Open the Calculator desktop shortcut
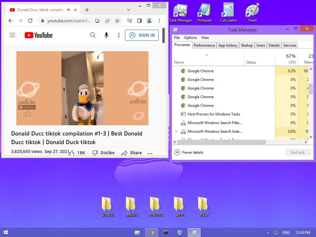 pos(229,12)
